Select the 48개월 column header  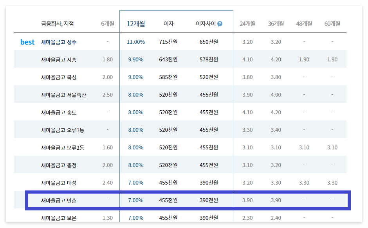coord(304,24)
